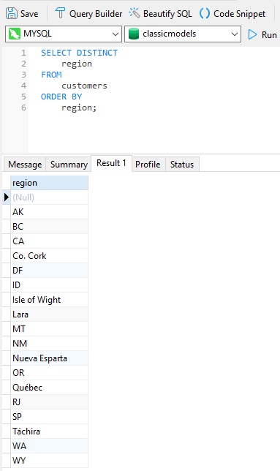Click line number 2 in the gutter
Viewport: 280px width, 471px height.
pos(23,64)
